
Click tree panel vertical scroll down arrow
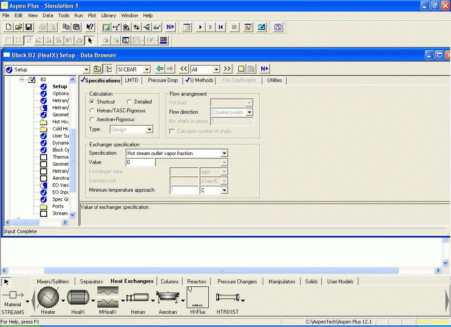[73, 215]
